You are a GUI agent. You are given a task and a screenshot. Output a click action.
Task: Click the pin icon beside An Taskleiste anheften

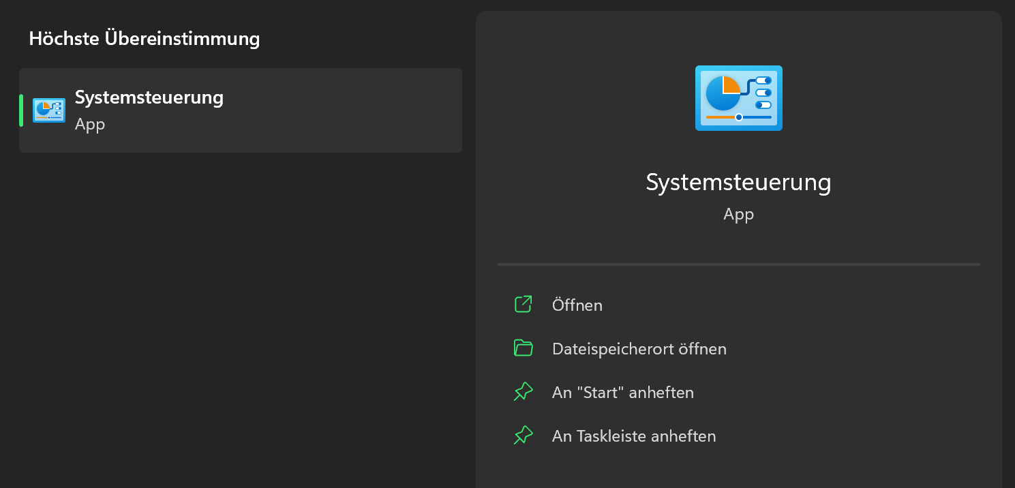coord(523,436)
